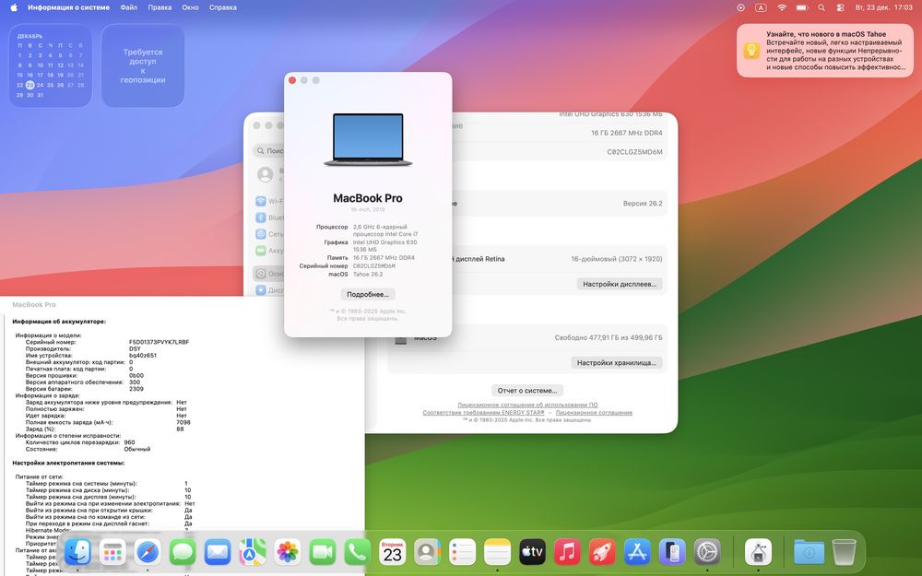Open ENERGY STAR compliance link
The height and width of the screenshot is (576, 922).
click(483, 413)
